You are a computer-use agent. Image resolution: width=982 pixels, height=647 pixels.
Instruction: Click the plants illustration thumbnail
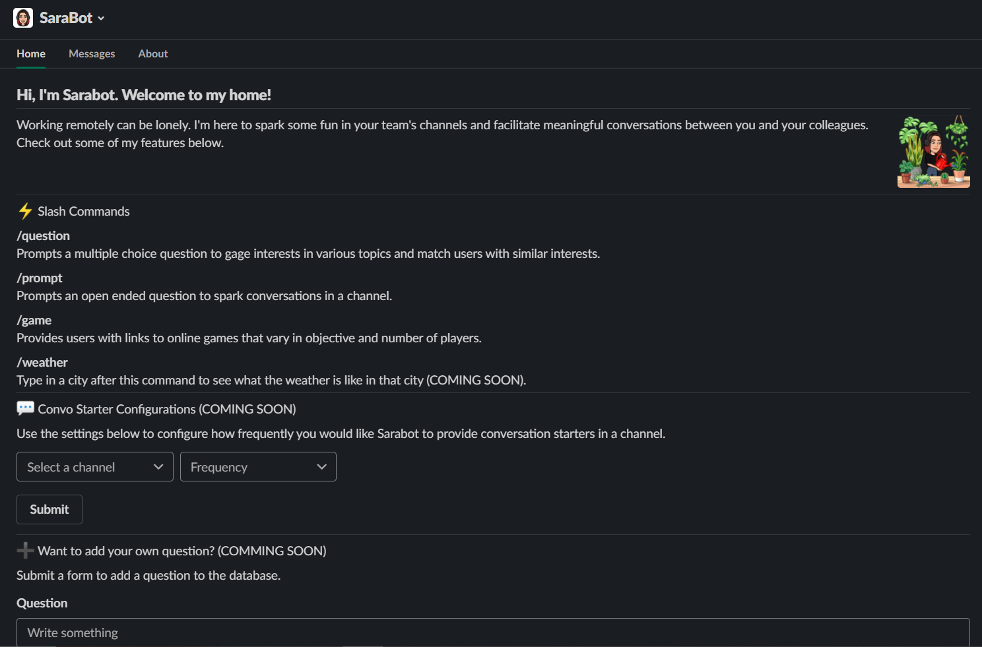click(933, 152)
